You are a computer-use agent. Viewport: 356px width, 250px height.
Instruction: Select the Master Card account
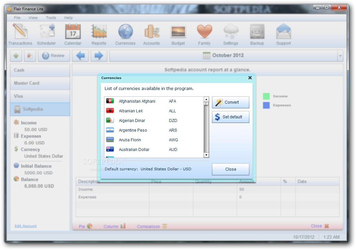(x=40, y=83)
